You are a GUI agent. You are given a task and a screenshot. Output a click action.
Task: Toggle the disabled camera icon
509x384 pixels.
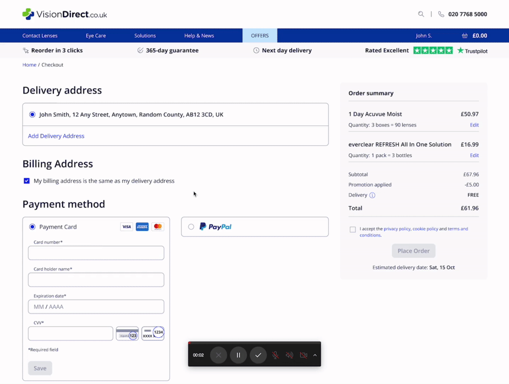(x=303, y=355)
